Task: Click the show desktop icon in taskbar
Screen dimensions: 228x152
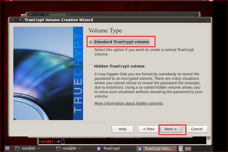Action: 7,149
